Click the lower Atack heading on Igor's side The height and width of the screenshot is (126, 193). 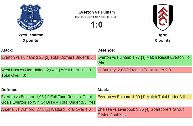point(103,90)
